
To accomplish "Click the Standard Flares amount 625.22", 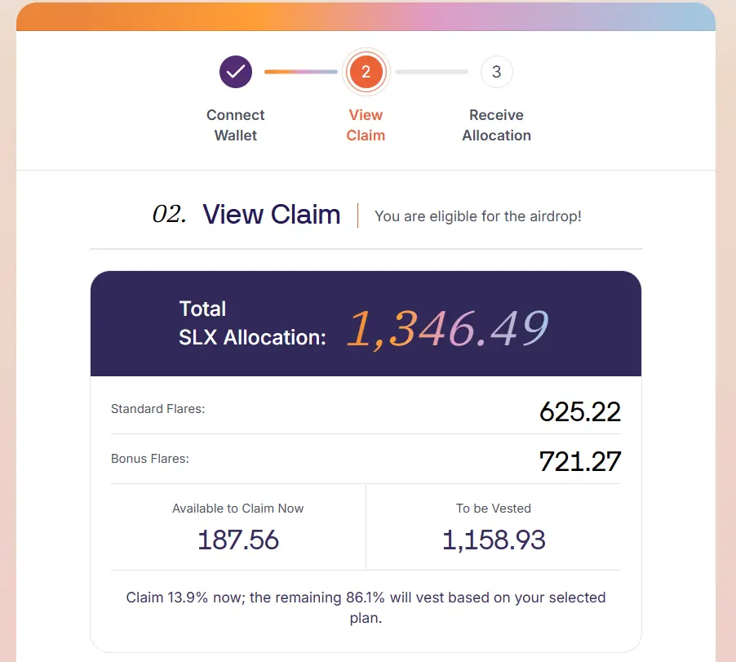I will tap(580, 411).
